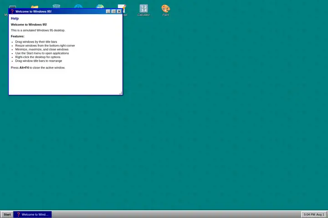Click the 5:04 PM Aug 1 clock
This screenshot has height=218, width=328.
[x=314, y=214]
